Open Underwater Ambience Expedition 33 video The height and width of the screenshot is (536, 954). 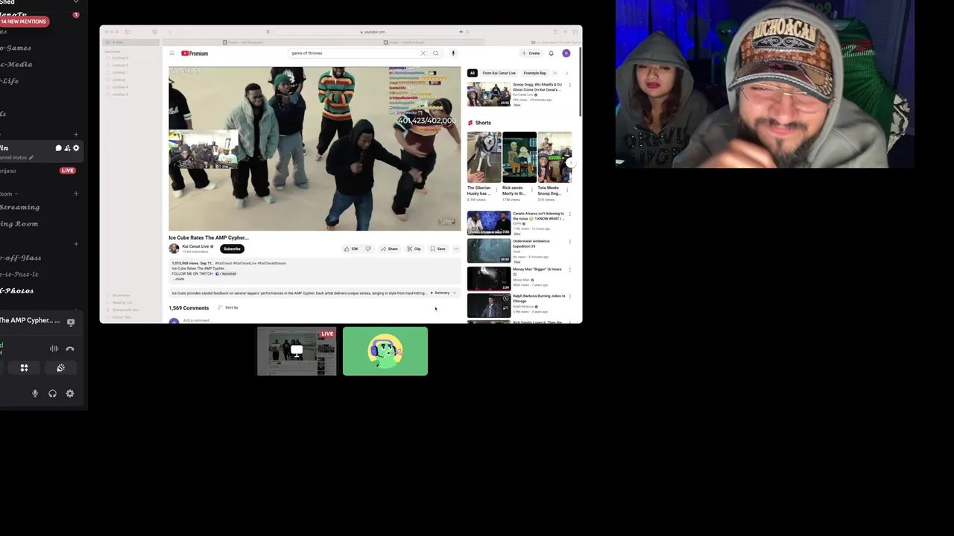tap(489, 251)
